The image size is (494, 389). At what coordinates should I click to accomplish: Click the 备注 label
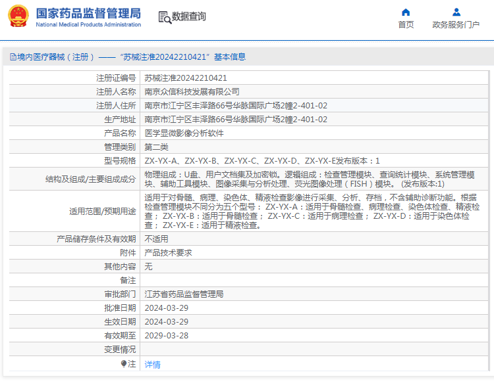coord(128,281)
